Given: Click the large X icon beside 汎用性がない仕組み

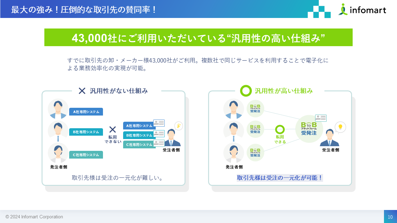Looking at the screenshot, I should pyautogui.click(x=82, y=91).
